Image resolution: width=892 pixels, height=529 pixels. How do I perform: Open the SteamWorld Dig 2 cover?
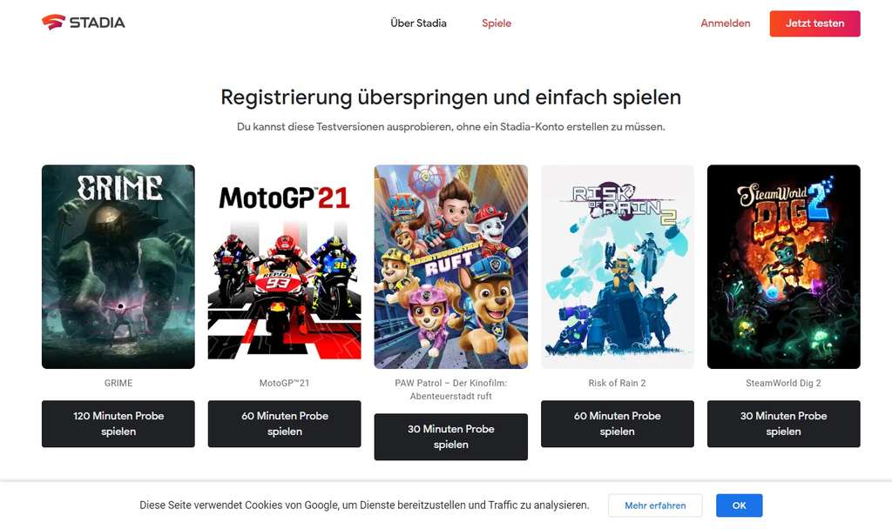pos(783,266)
